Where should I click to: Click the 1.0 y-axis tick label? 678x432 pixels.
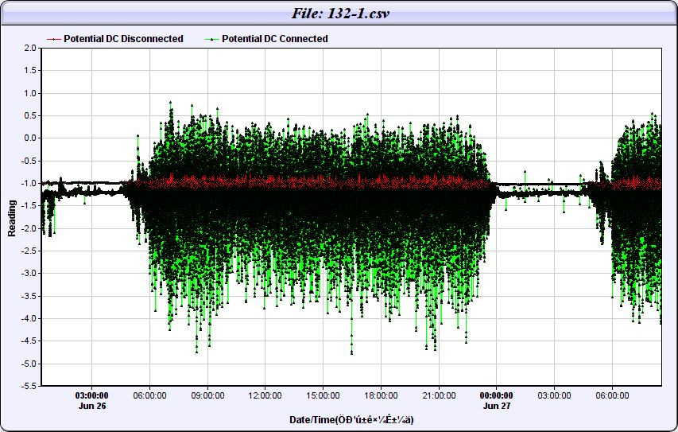(31, 93)
